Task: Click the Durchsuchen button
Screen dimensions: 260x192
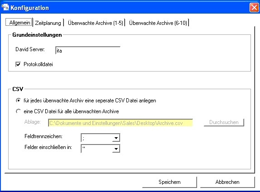Action: 224,122
